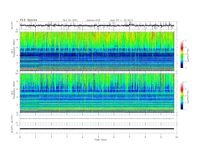Click the "6" frequency tick of ch.1 spectrogram

pos(18,48)
